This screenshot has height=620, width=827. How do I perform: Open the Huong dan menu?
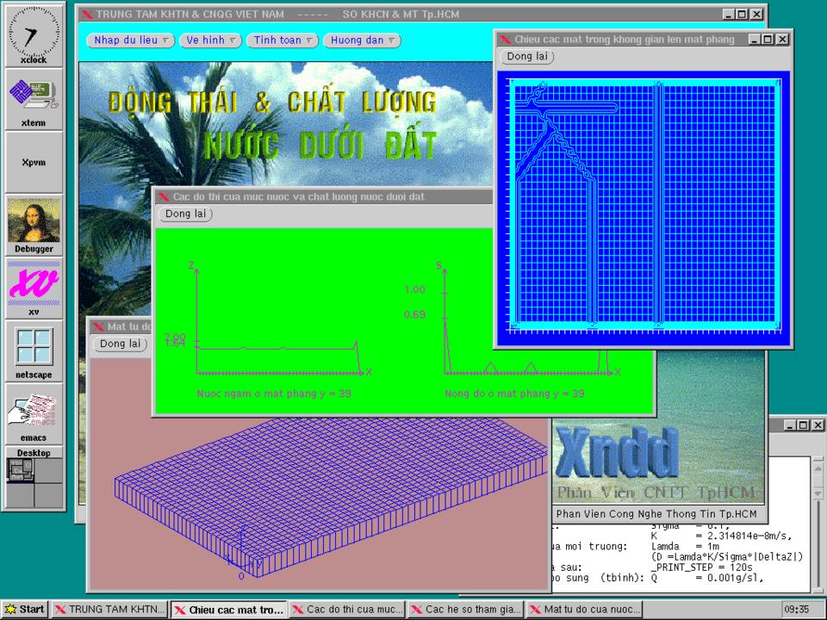[x=362, y=40]
